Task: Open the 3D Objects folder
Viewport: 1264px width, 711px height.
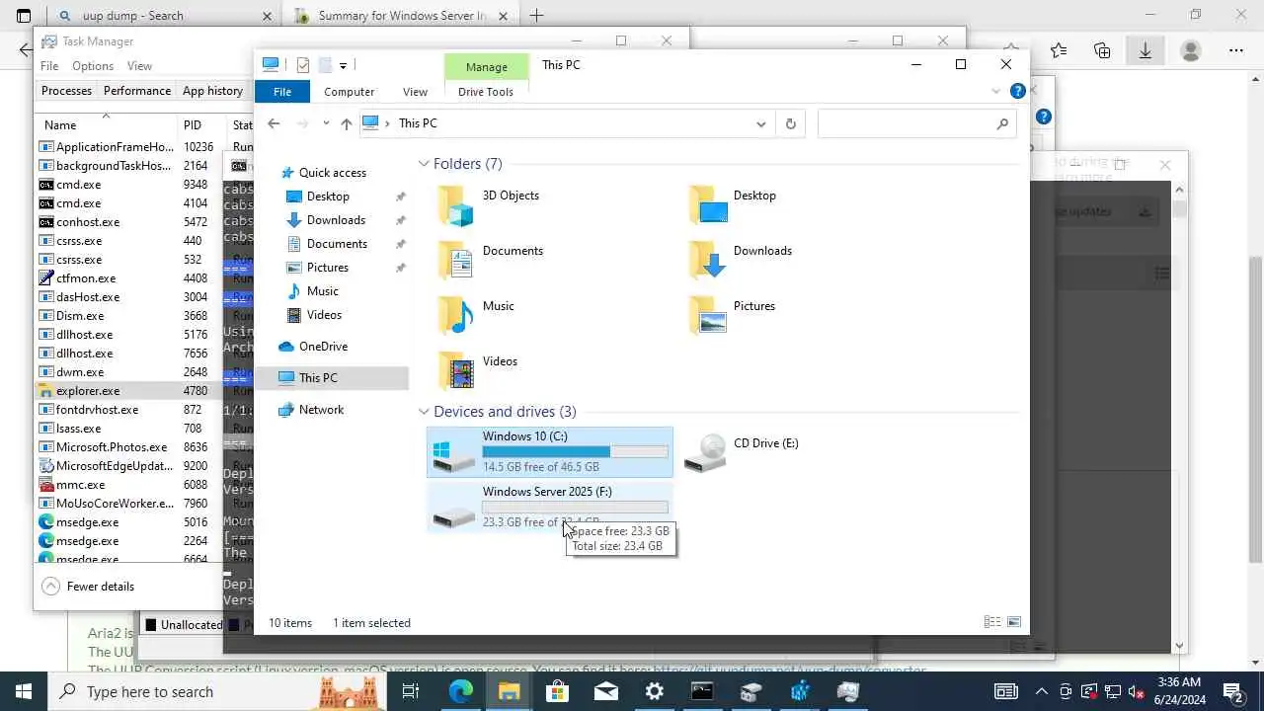Action: tap(490, 205)
